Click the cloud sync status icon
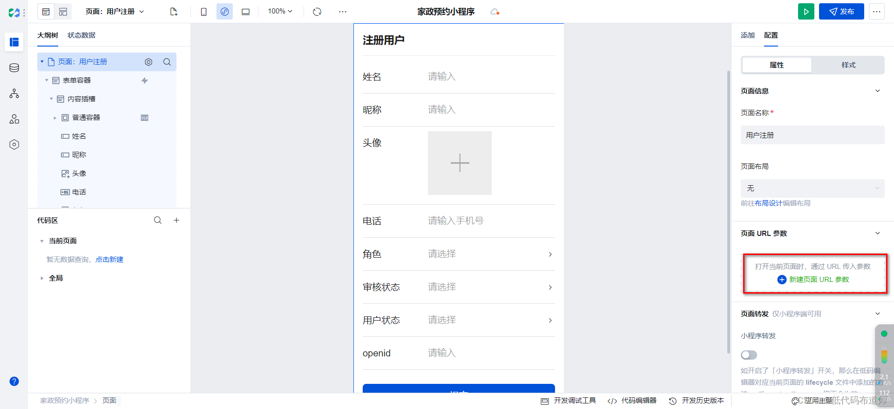This screenshot has height=409, width=894. pyautogui.click(x=495, y=12)
